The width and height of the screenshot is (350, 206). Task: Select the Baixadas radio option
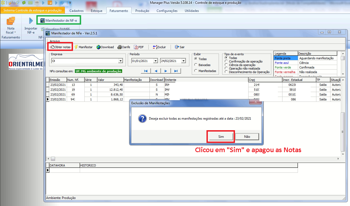(196, 65)
